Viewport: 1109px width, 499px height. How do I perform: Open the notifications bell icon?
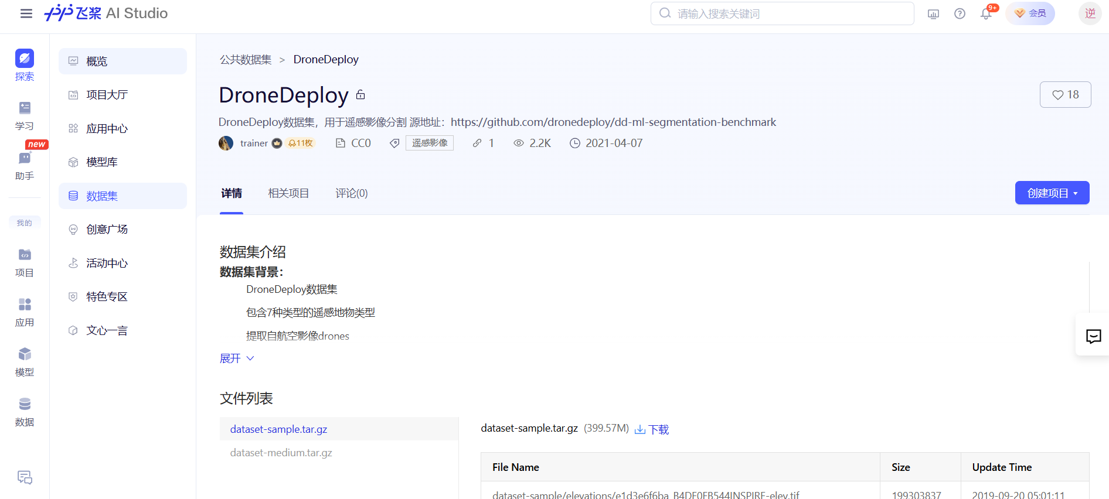tap(986, 13)
